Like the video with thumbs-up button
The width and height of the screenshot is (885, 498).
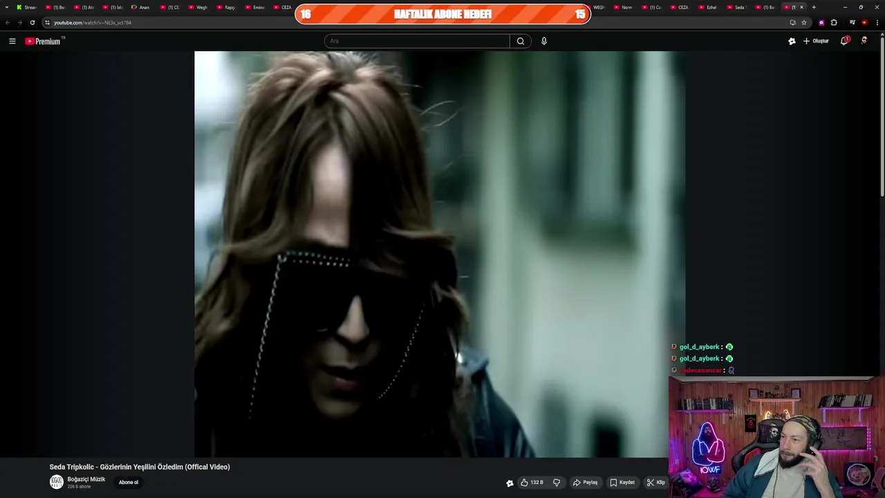point(532,482)
